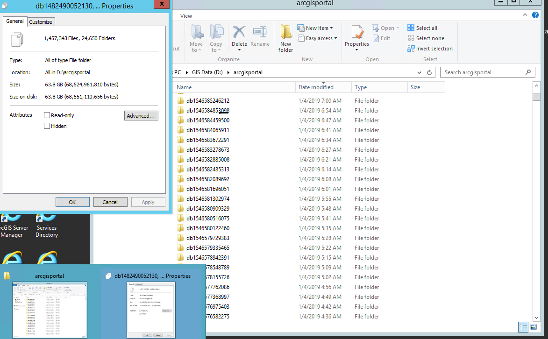Tick the Hidden attribute checkbox
Viewport: 548px width, 339px height.
click(x=47, y=126)
